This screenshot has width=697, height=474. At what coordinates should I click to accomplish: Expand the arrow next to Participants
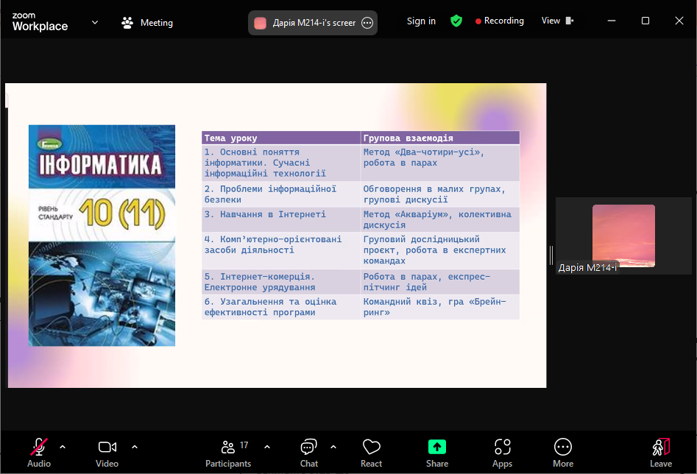click(x=267, y=447)
